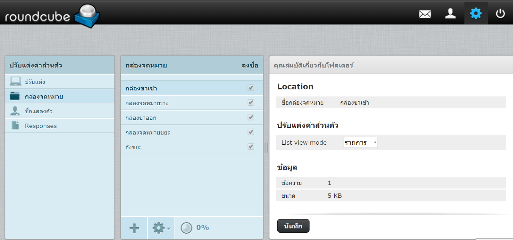Select the กล่องจดหมาย folders section

pyautogui.click(x=44, y=96)
